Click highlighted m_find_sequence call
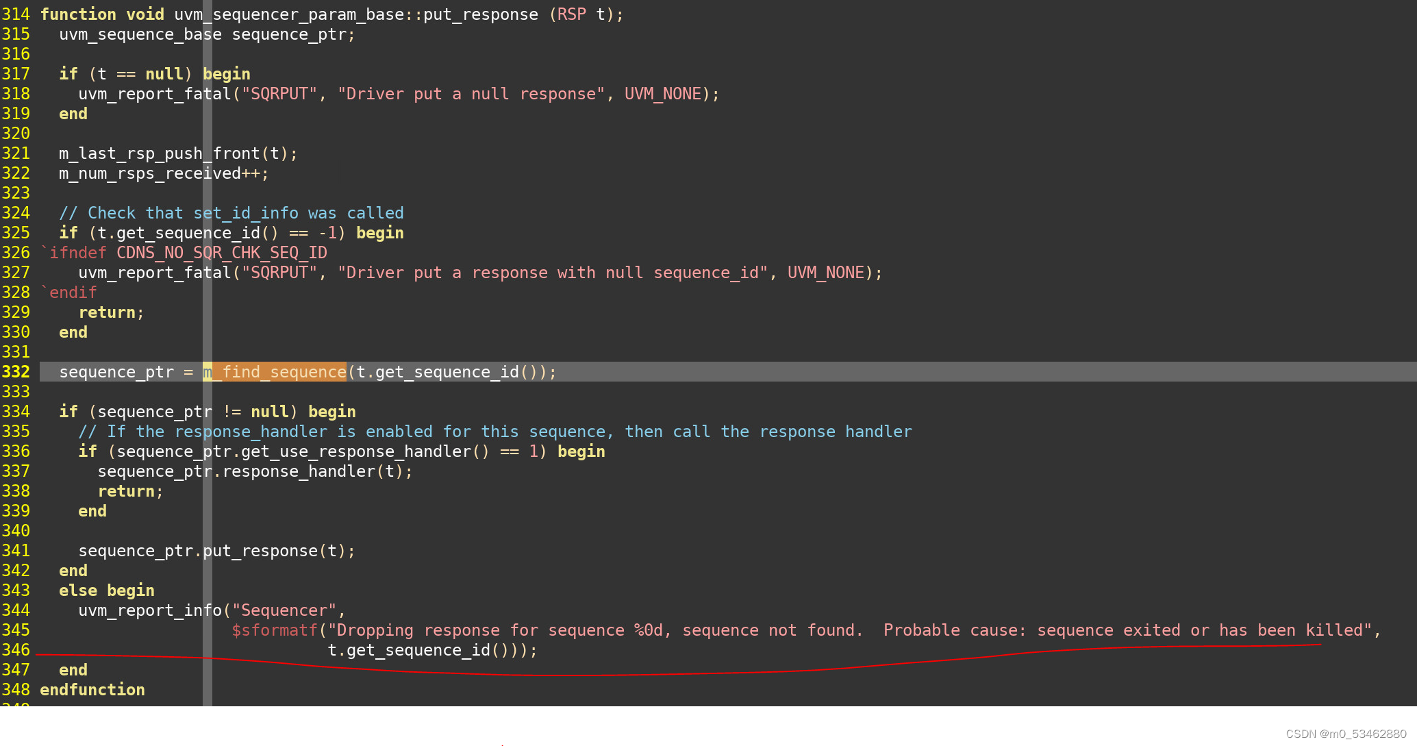1417x746 pixels. [x=275, y=372]
